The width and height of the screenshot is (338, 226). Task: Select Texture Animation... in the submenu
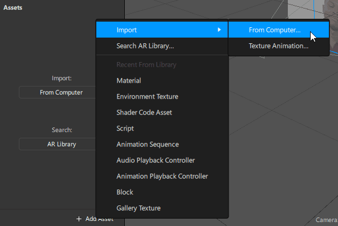(x=279, y=46)
